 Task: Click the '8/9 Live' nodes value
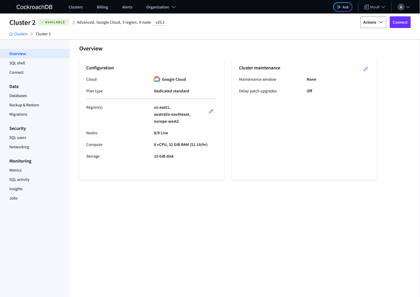tap(161, 133)
